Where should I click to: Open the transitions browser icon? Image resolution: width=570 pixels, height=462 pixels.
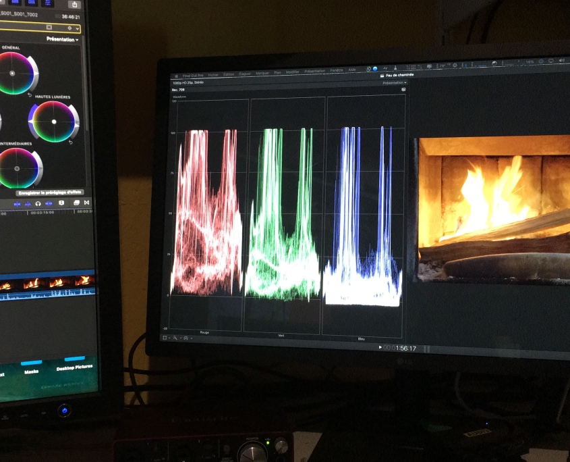[x=86, y=203]
